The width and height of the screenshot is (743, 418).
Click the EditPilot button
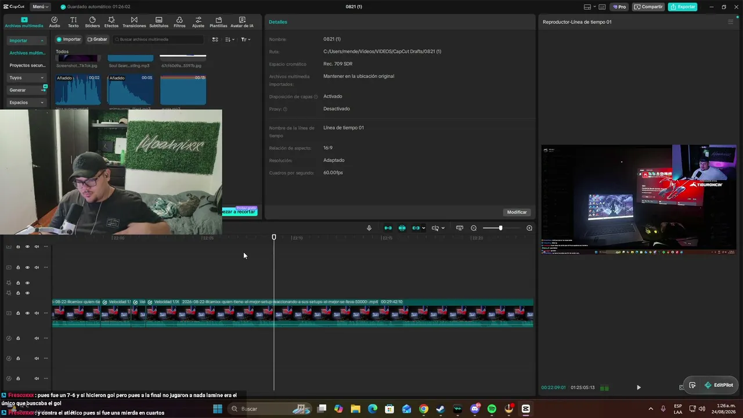click(719, 385)
